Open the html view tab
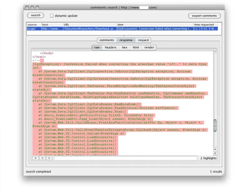The image size is (250, 187). point(136,47)
